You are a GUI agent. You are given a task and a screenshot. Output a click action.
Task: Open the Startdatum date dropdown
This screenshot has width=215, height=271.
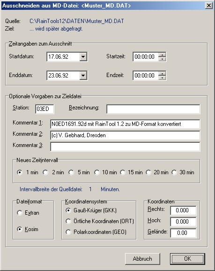[83, 57]
